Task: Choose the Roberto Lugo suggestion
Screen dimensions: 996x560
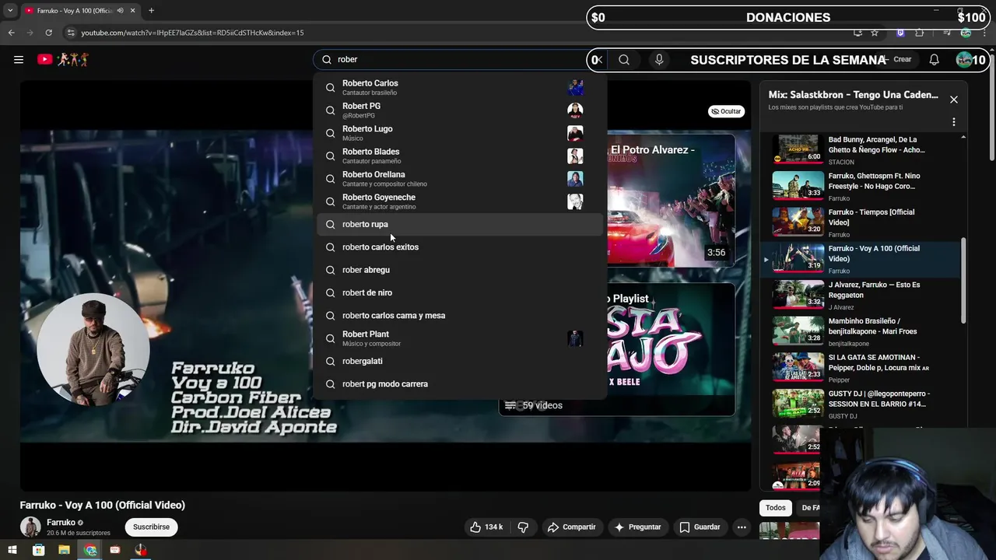Action: [x=460, y=133]
